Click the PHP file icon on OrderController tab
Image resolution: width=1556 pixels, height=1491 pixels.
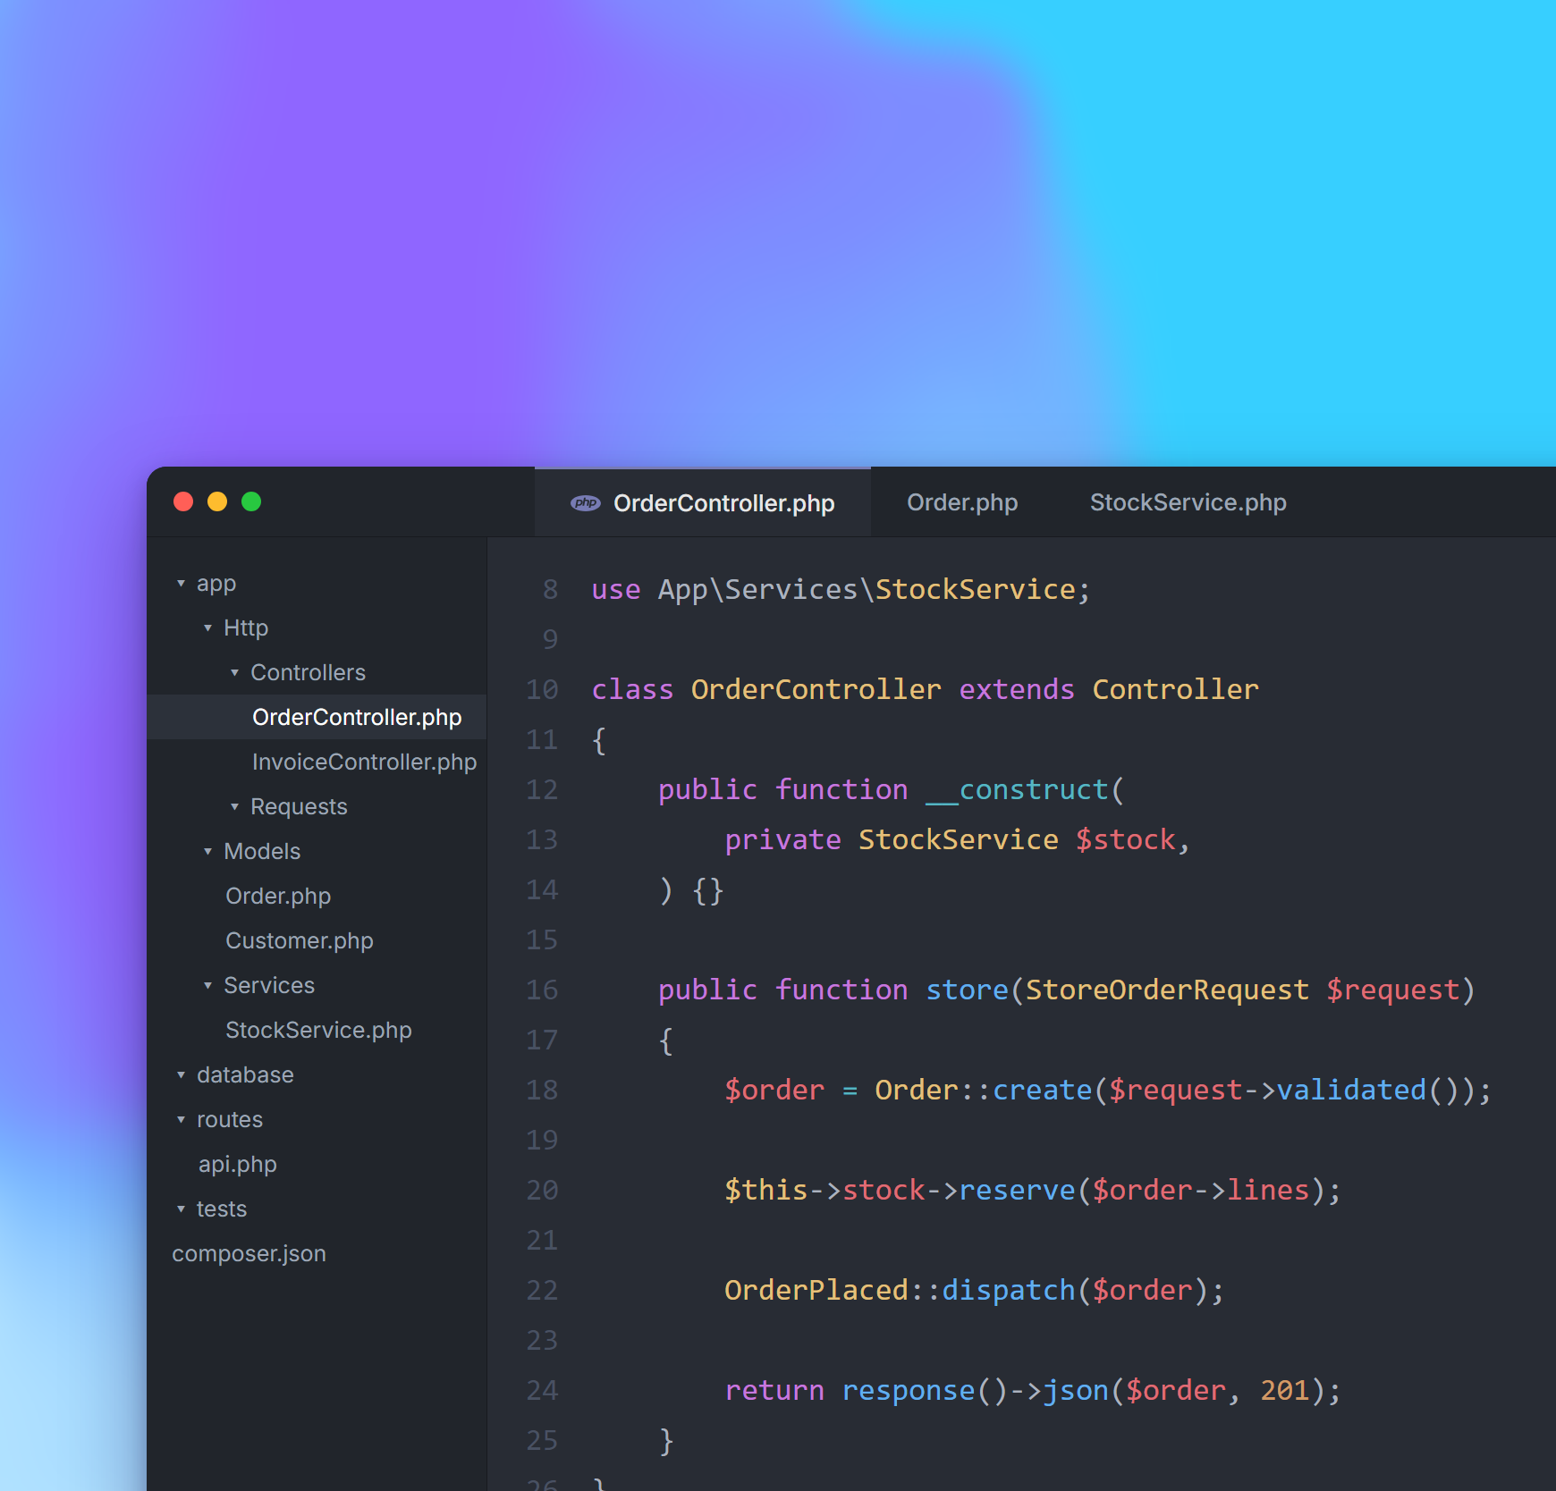tap(586, 503)
